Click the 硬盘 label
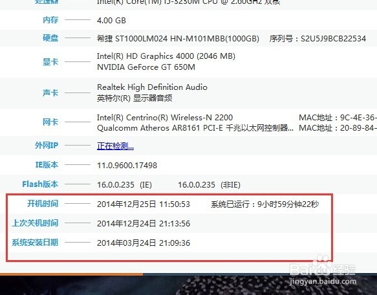 [50, 38]
